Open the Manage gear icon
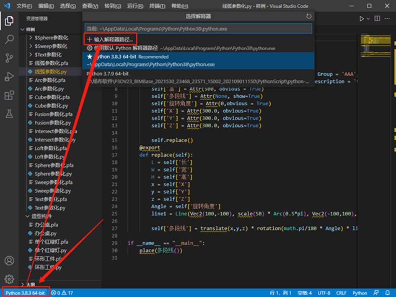This screenshot has width=396, height=297. [9, 279]
